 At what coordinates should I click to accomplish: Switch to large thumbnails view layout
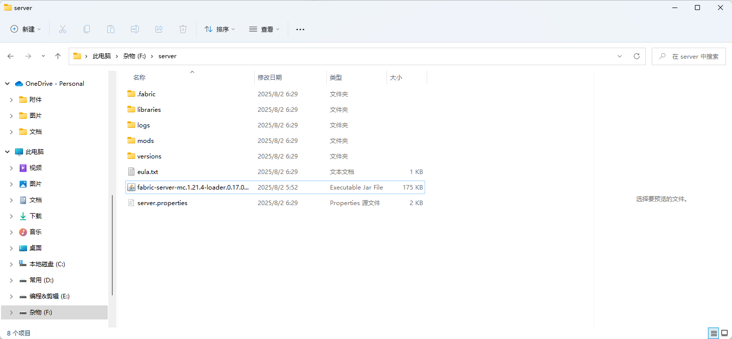(724, 333)
